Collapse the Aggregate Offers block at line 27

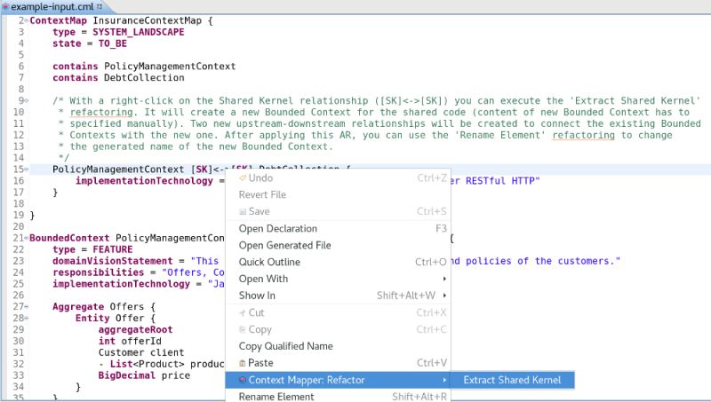pyautogui.click(x=27, y=307)
